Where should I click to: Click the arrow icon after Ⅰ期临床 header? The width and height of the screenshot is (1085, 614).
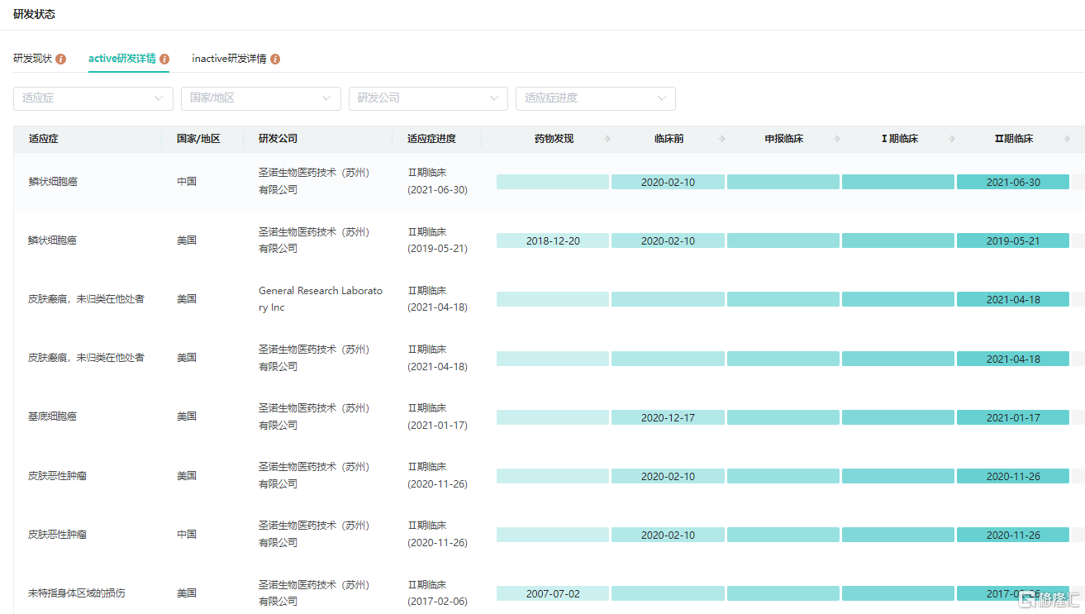[952, 139]
